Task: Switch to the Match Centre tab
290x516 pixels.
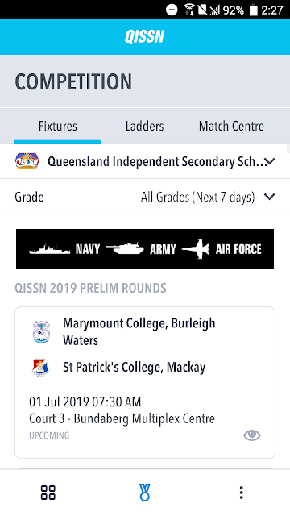Action: click(231, 126)
